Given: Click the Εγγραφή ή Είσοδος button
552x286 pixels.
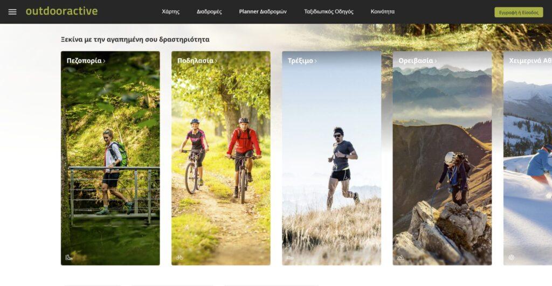Looking at the screenshot, I should [x=519, y=12].
